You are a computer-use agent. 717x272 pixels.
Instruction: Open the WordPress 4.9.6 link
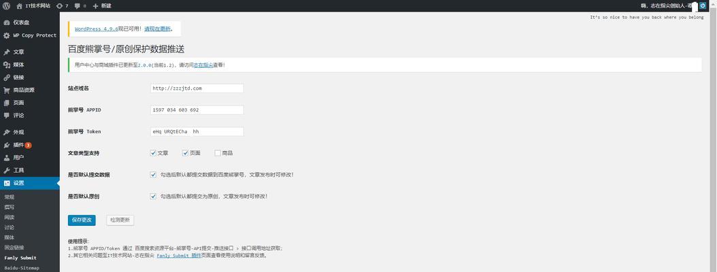click(x=97, y=29)
